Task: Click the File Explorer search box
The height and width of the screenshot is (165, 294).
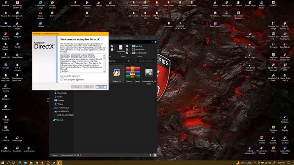Action: point(144,61)
